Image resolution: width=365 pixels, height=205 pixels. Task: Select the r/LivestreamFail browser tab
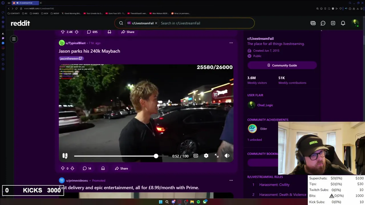[25, 3]
